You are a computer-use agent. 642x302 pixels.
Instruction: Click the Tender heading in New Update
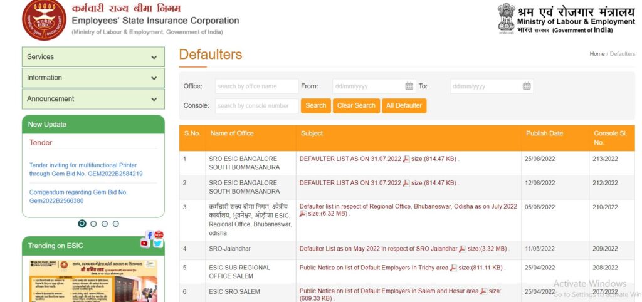(x=41, y=143)
